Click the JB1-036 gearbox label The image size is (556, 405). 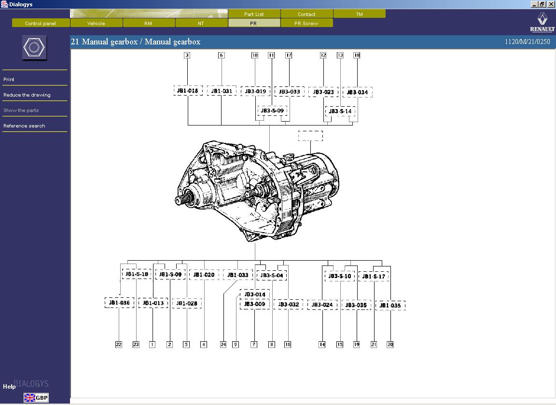pos(120,303)
